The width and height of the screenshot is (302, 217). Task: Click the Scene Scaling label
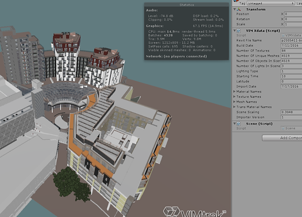(247, 112)
